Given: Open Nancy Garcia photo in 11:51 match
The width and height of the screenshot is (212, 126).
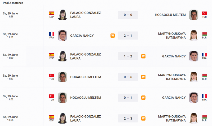Looking at the screenshot, I should pyautogui.click(x=62, y=36).
